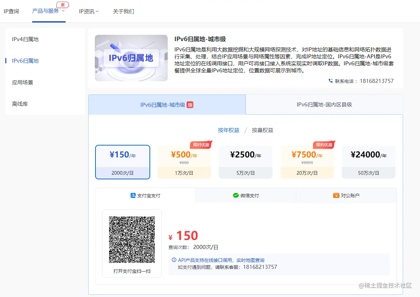
Task: Go to 关于我们 page
Action: (x=123, y=11)
